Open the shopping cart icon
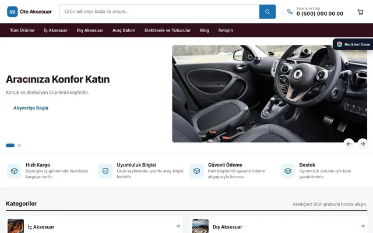 (360, 12)
